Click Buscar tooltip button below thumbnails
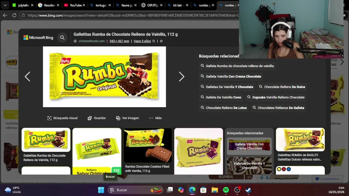The height and width of the screenshot is (196, 349). pos(110,177)
